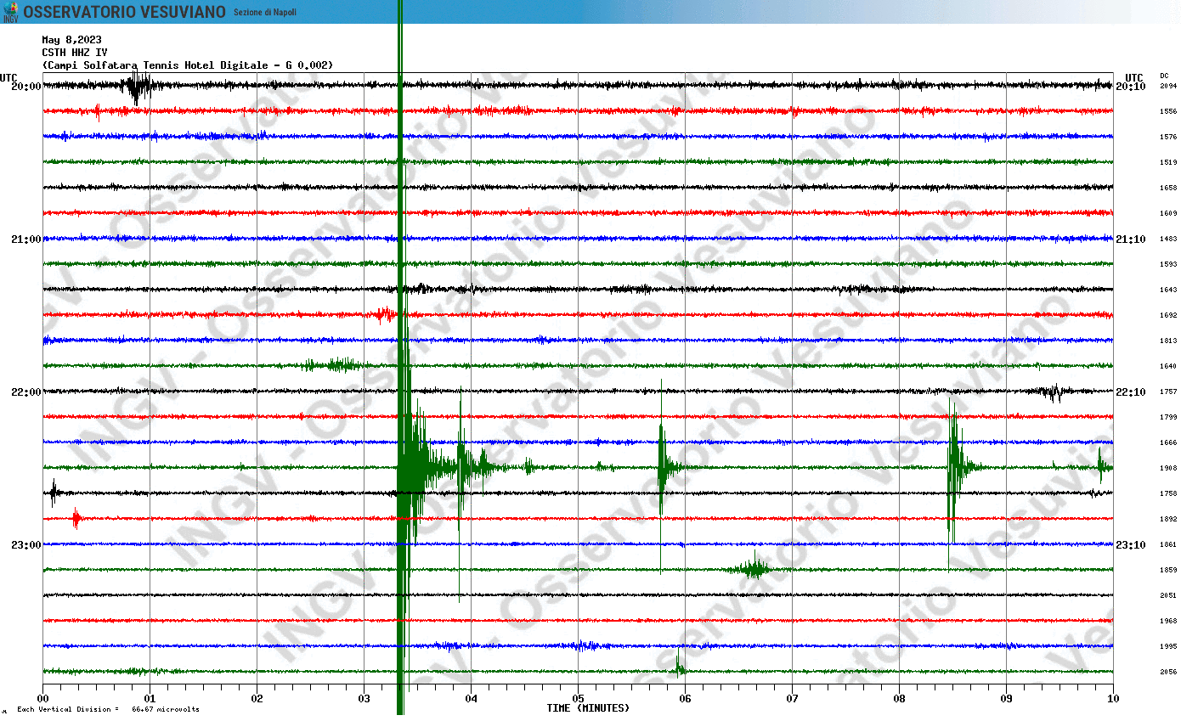This screenshot has width=1181, height=721.
Task: Click the DC value 2051
Action: 1168,595
